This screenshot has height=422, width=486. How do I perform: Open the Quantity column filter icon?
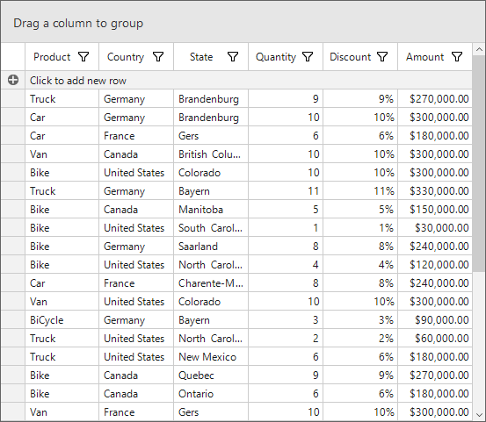(x=308, y=57)
